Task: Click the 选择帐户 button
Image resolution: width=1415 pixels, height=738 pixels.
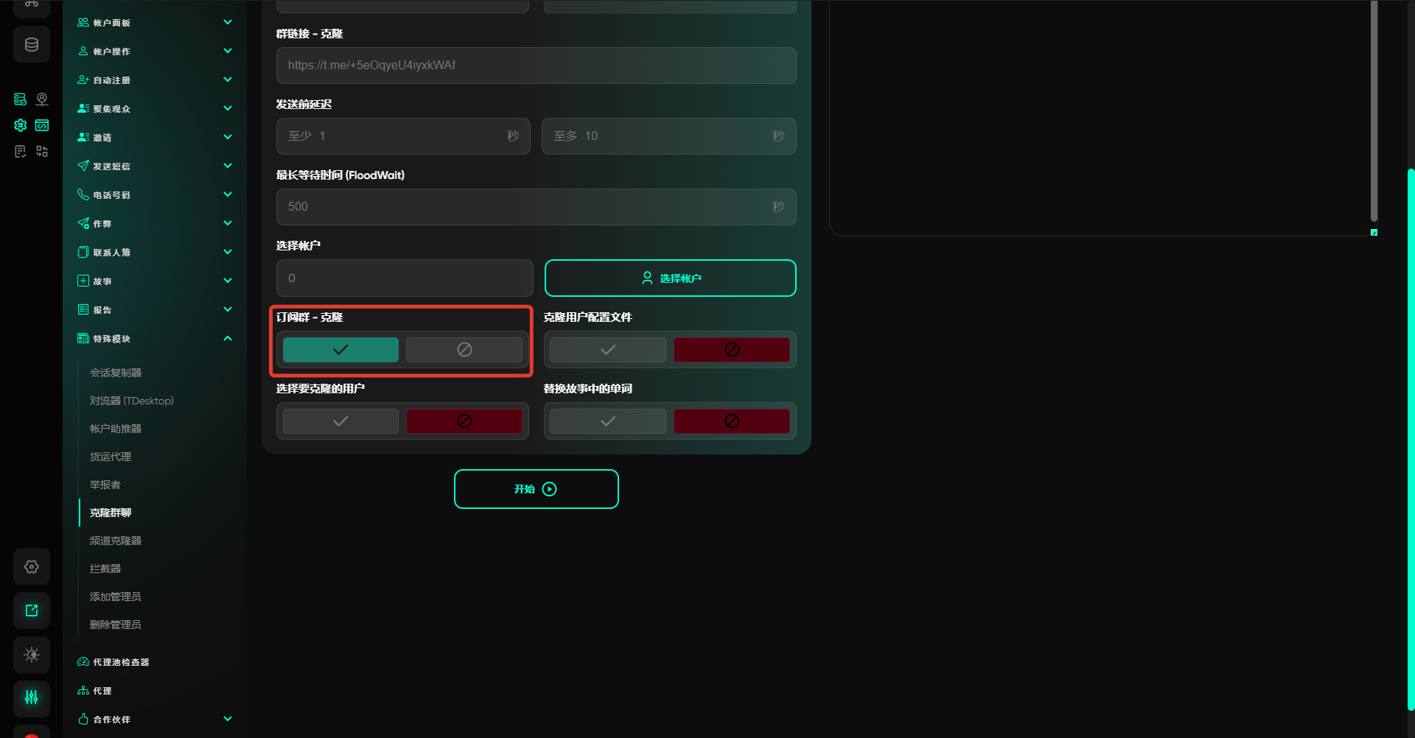Action: coord(670,278)
